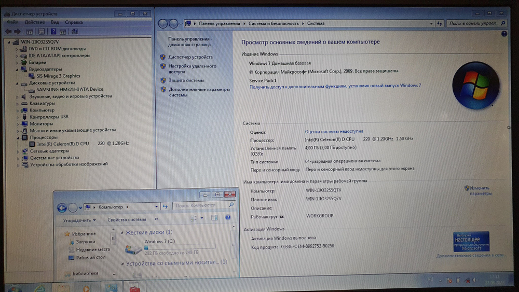Select Звуковые, видео и игровые устройства
The image size is (519, 292).
71,96
